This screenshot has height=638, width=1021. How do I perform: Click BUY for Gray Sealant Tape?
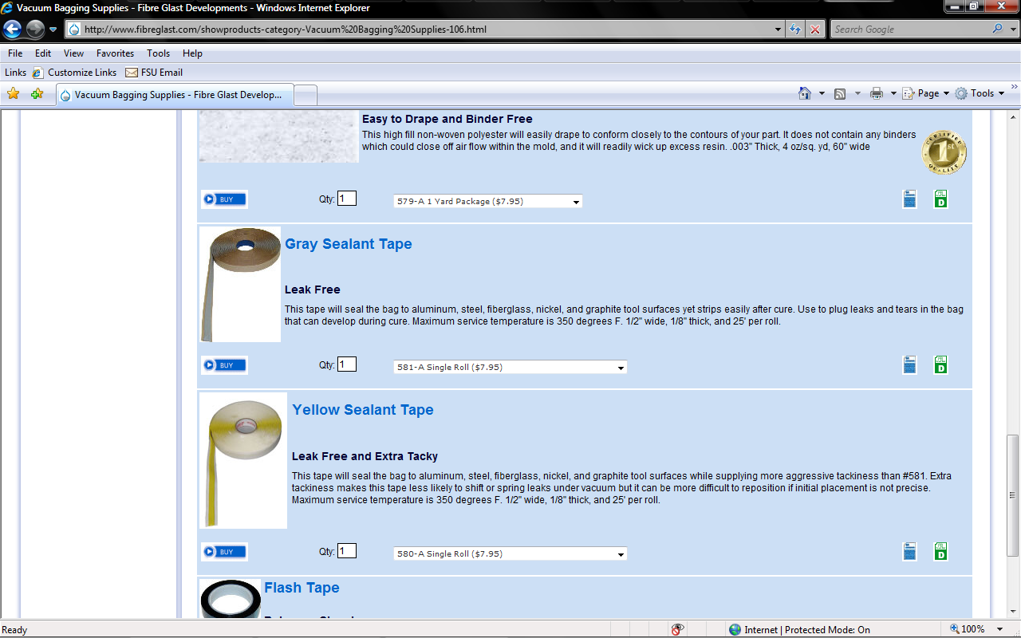point(224,365)
